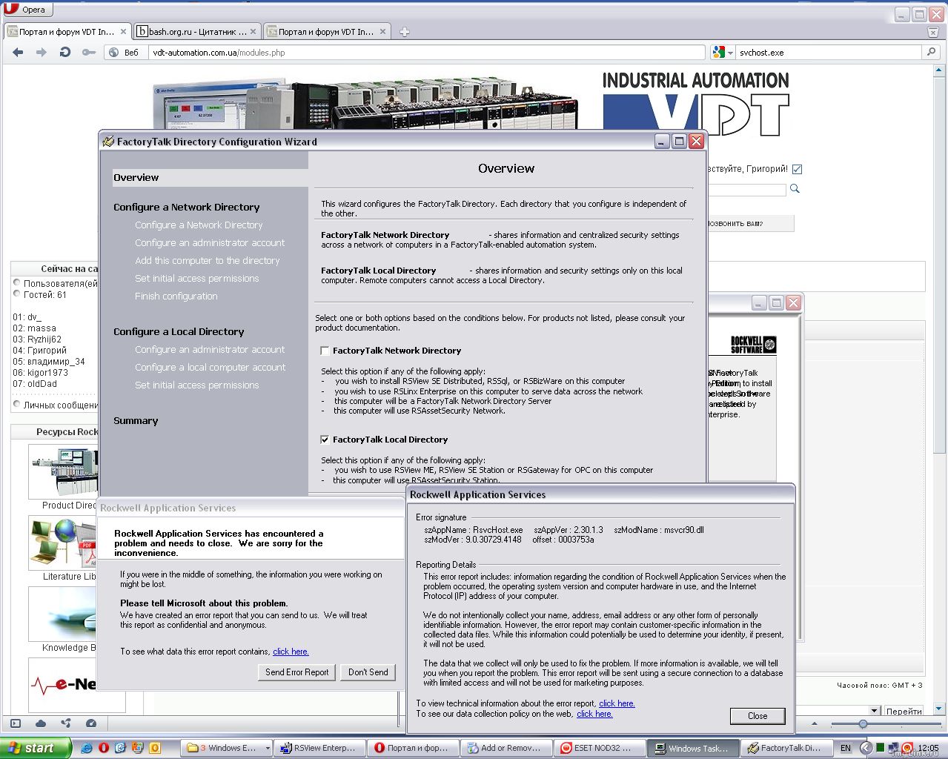The width and height of the screenshot is (948, 759).
Task: Click the address bar URL field
Action: (x=426, y=53)
